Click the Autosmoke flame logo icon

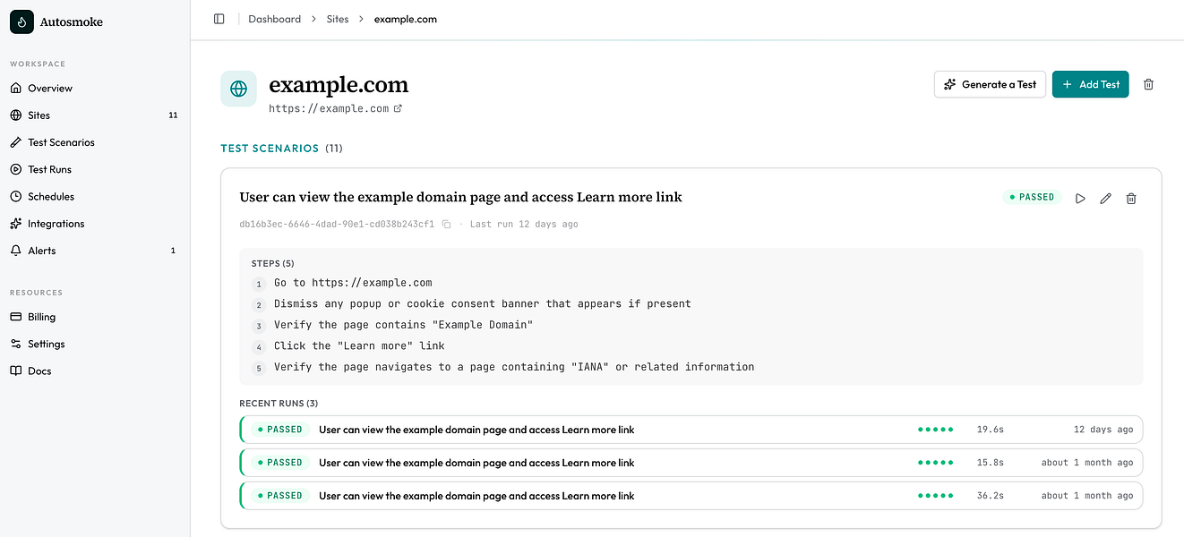tap(21, 21)
